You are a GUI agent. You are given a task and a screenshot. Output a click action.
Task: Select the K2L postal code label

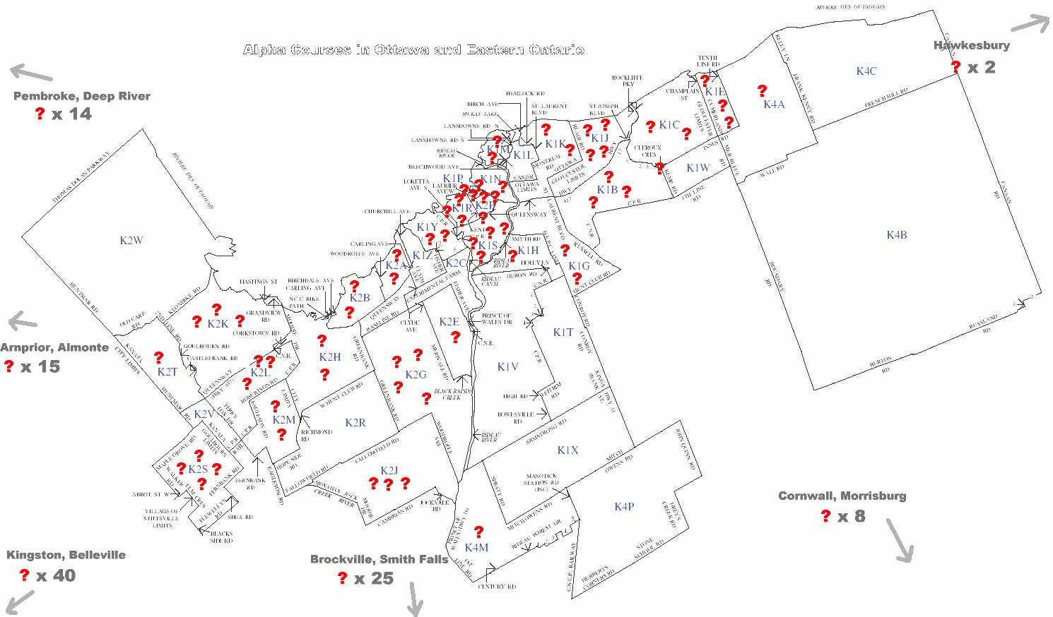(x=260, y=372)
